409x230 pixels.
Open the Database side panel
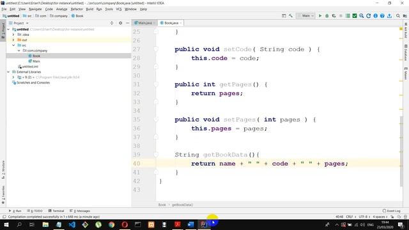[406, 52]
